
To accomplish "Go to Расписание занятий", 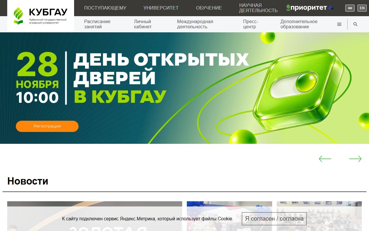I will point(97,24).
